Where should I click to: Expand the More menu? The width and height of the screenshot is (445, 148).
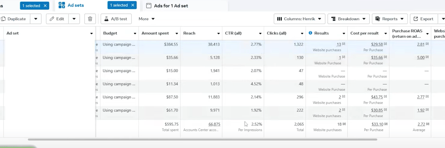tap(146, 19)
